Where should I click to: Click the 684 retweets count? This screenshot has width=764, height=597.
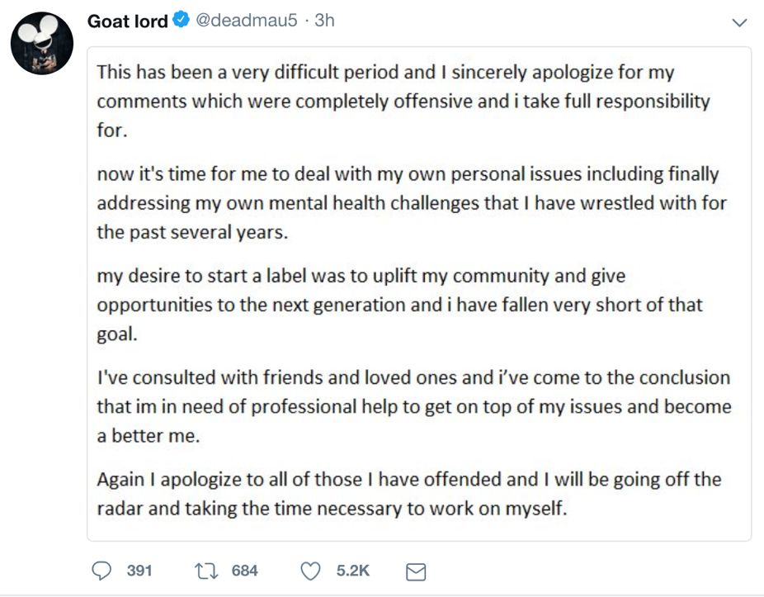(x=244, y=571)
